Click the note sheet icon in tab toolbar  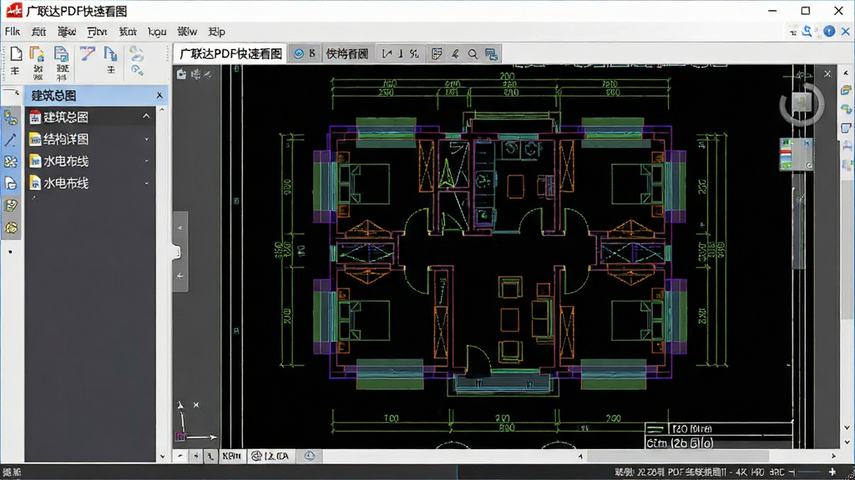(436, 53)
